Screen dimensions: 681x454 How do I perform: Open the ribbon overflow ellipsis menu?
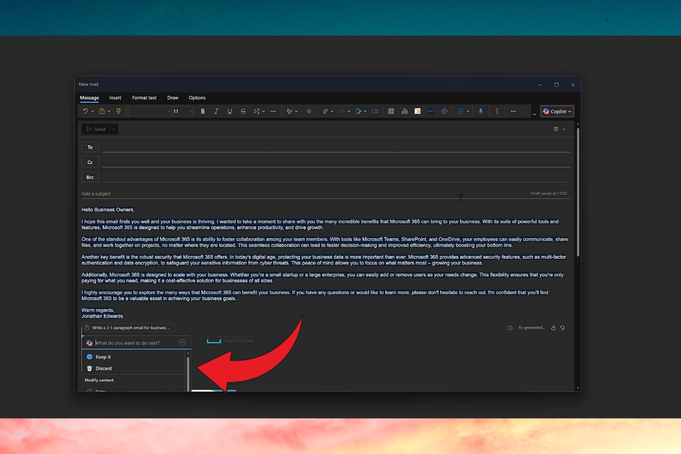pos(514,111)
